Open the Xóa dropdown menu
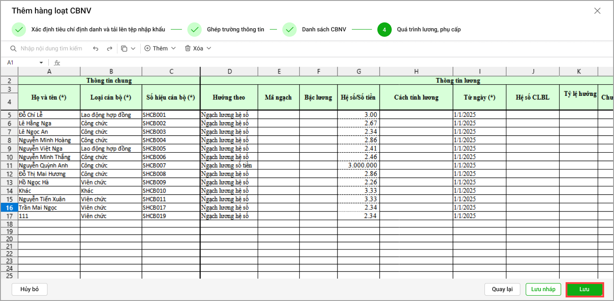This screenshot has width=614, height=301. point(198,48)
